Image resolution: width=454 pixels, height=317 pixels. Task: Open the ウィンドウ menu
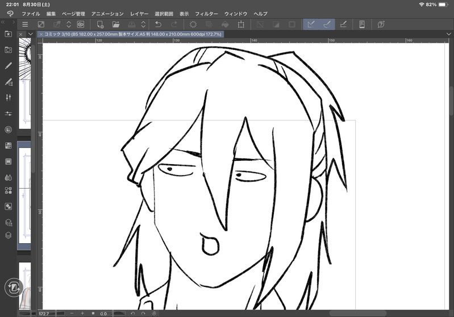[236, 14]
